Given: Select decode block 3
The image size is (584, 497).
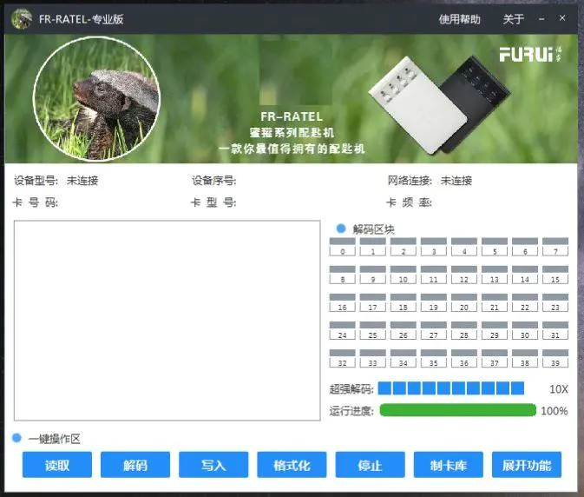Looking at the screenshot, I should pos(434,247).
